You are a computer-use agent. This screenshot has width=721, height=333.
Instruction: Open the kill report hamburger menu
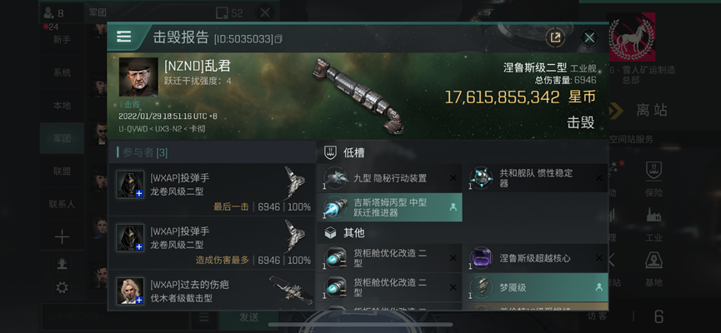(x=124, y=37)
